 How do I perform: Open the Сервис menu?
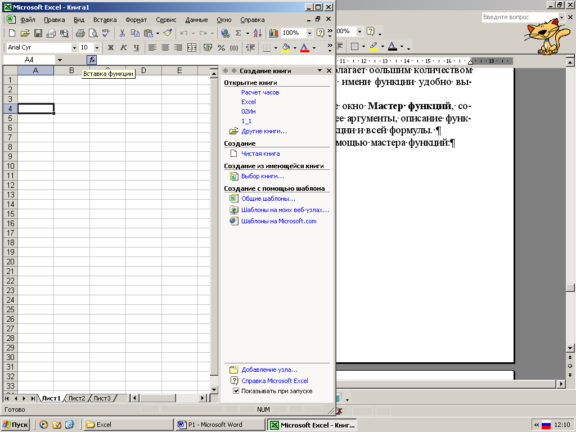click(166, 20)
